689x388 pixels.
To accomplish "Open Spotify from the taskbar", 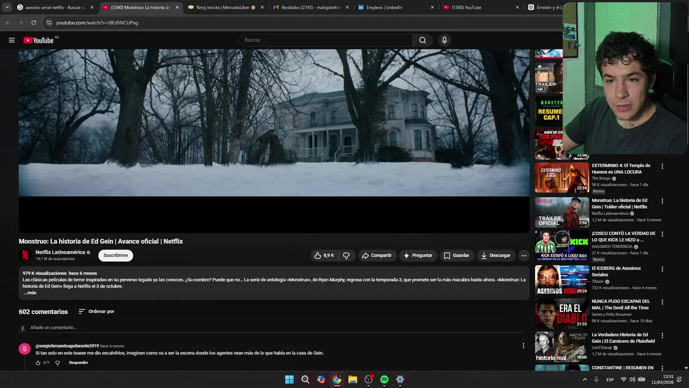I will pyautogui.click(x=384, y=379).
